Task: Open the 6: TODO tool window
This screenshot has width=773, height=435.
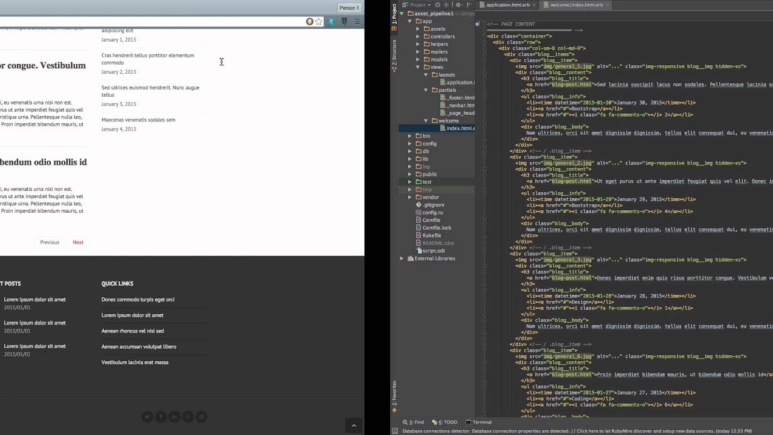Action: click(x=444, y=422)
